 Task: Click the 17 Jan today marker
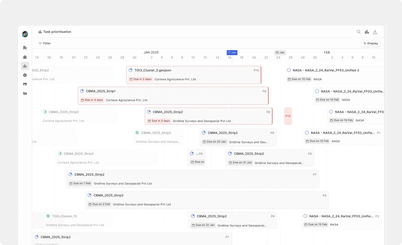(x=232, y=52)
